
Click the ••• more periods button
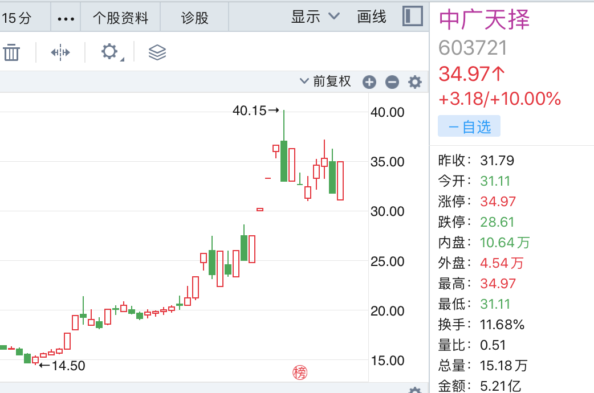point(66,18)
